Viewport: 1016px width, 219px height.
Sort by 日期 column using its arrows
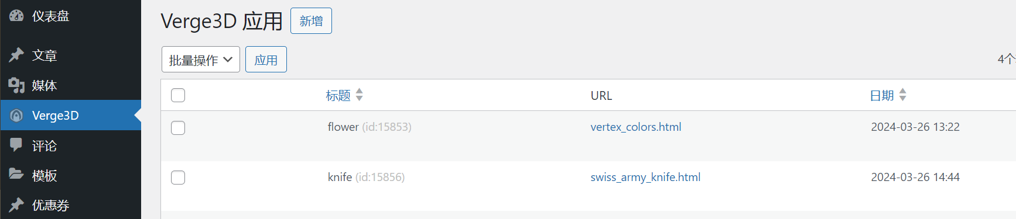click(x=903, y=95)
